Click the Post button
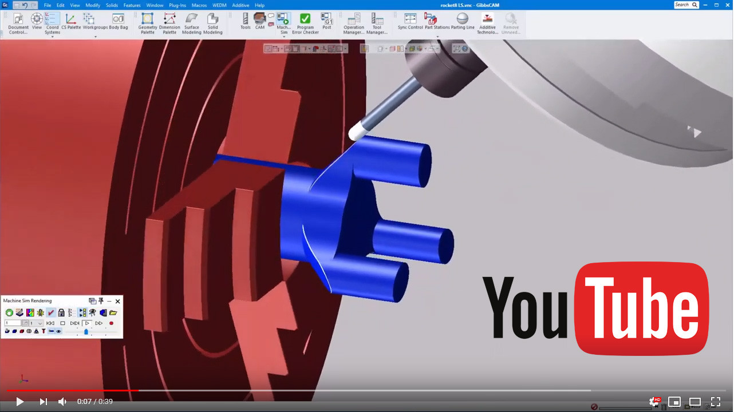The height and width of the screenshot is (412, 734). [x=327, y=22]
